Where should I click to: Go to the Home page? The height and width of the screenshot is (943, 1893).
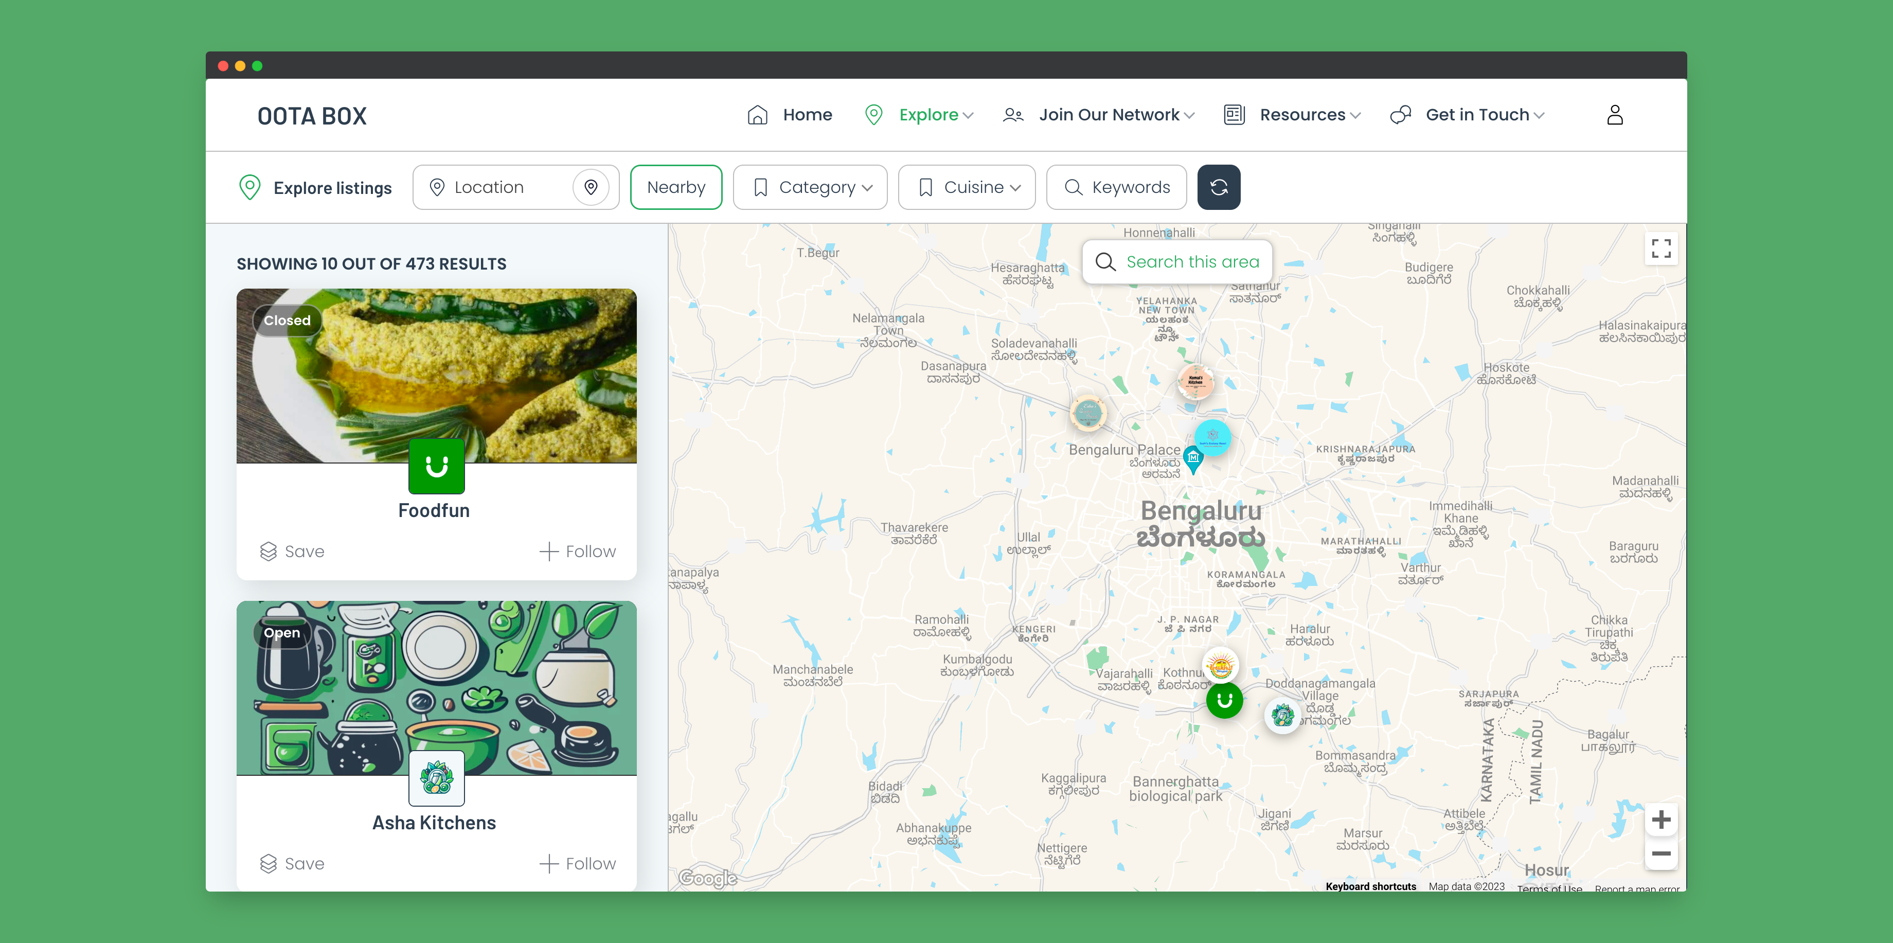(789, 115)
